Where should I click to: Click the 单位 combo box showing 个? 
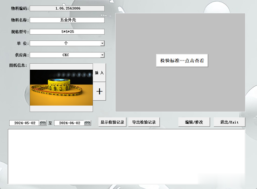[x=67, y=43]
